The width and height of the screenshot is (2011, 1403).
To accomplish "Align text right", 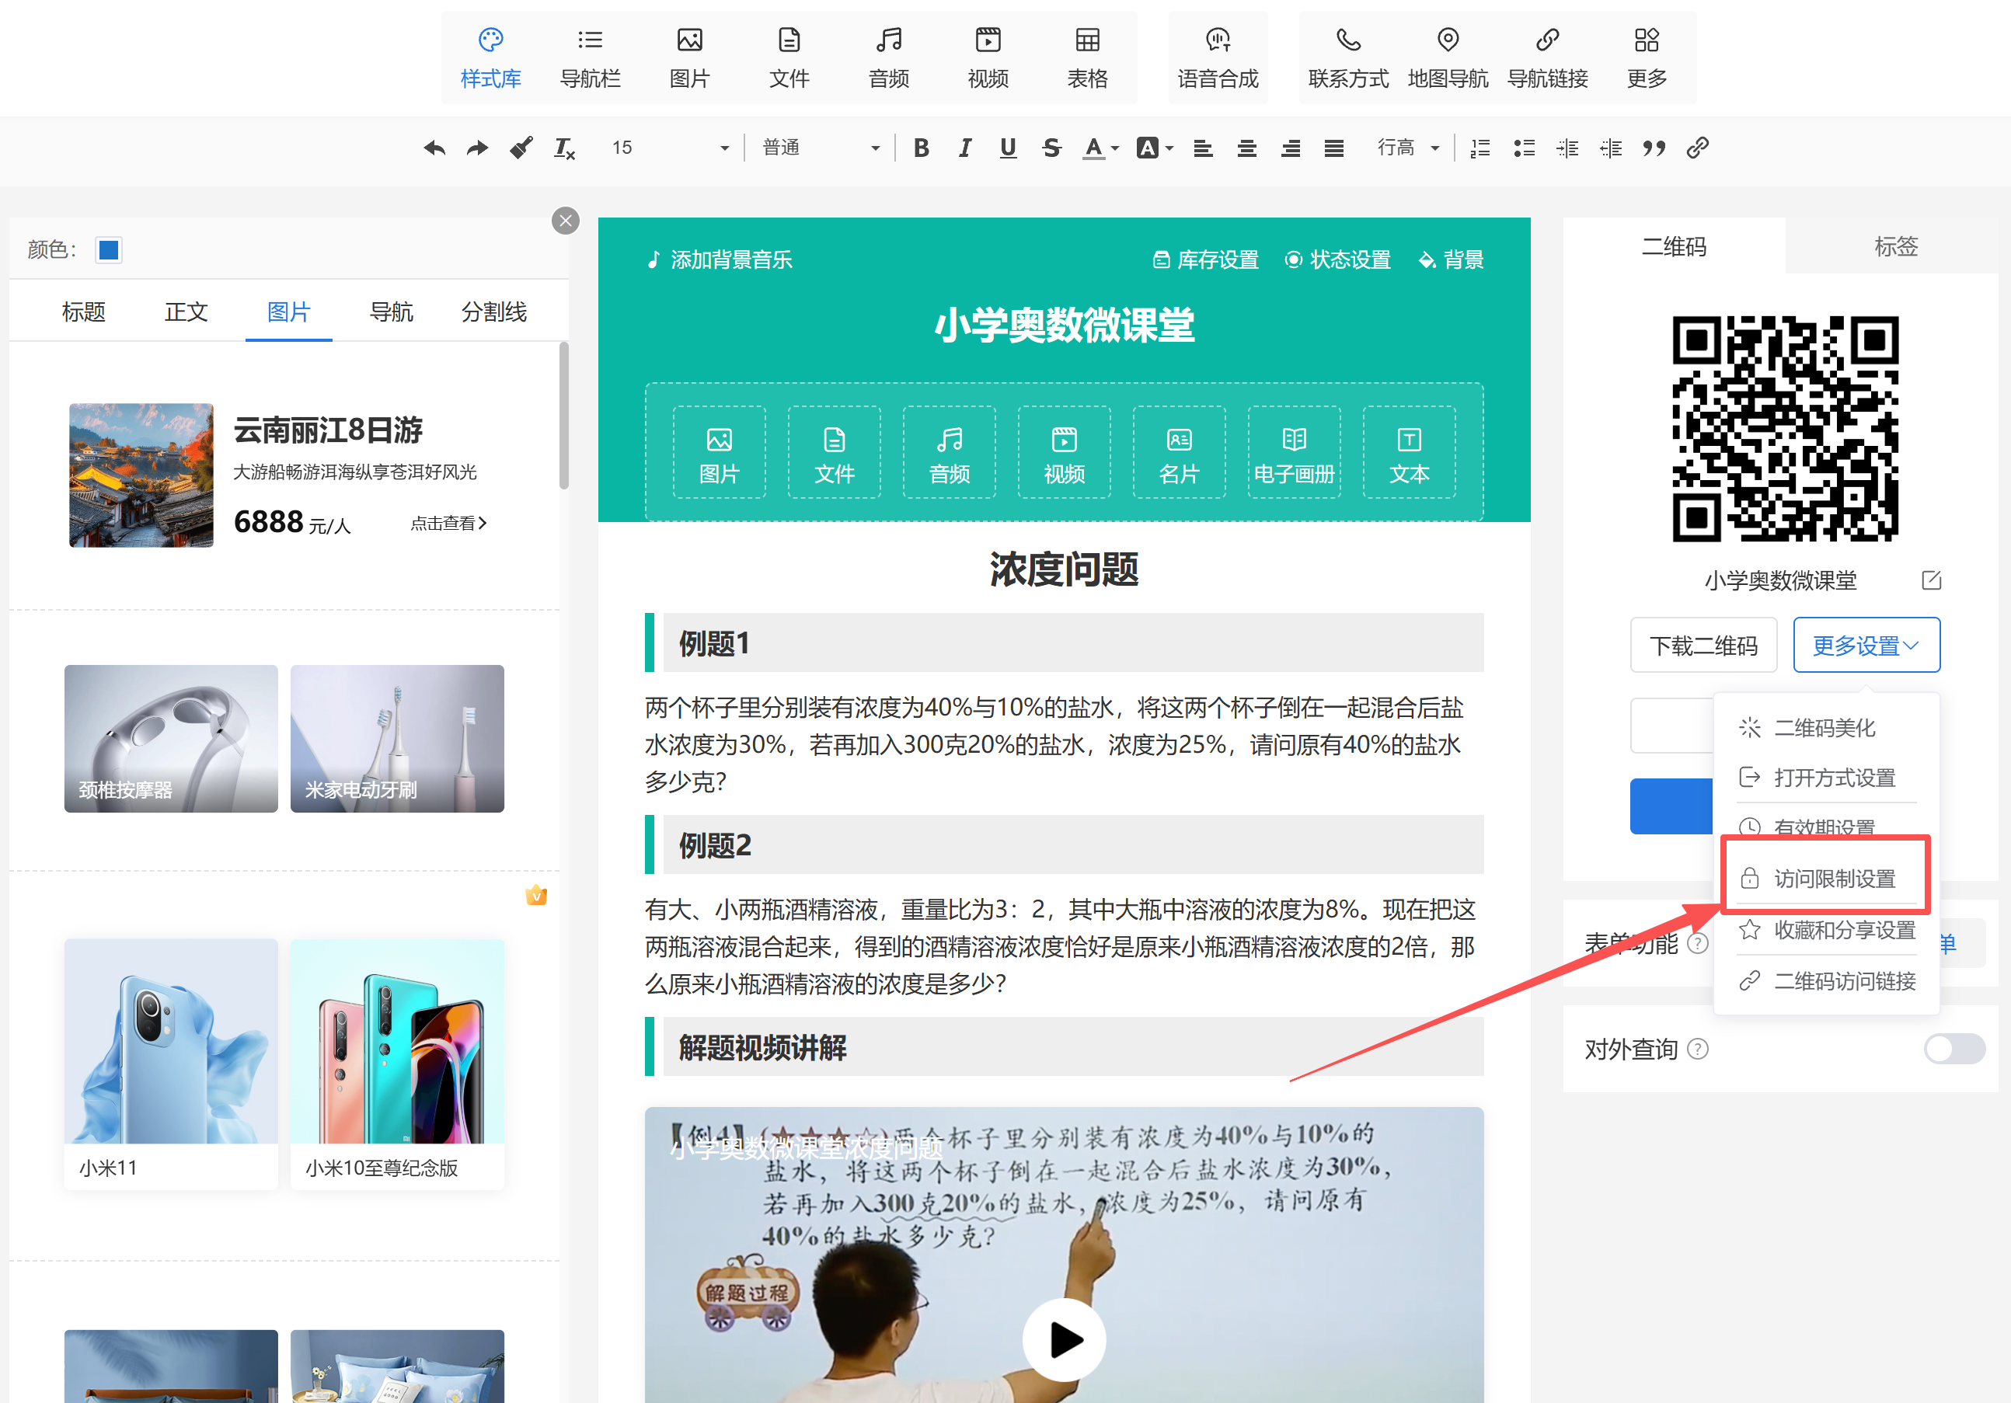I will point(1290,148).
